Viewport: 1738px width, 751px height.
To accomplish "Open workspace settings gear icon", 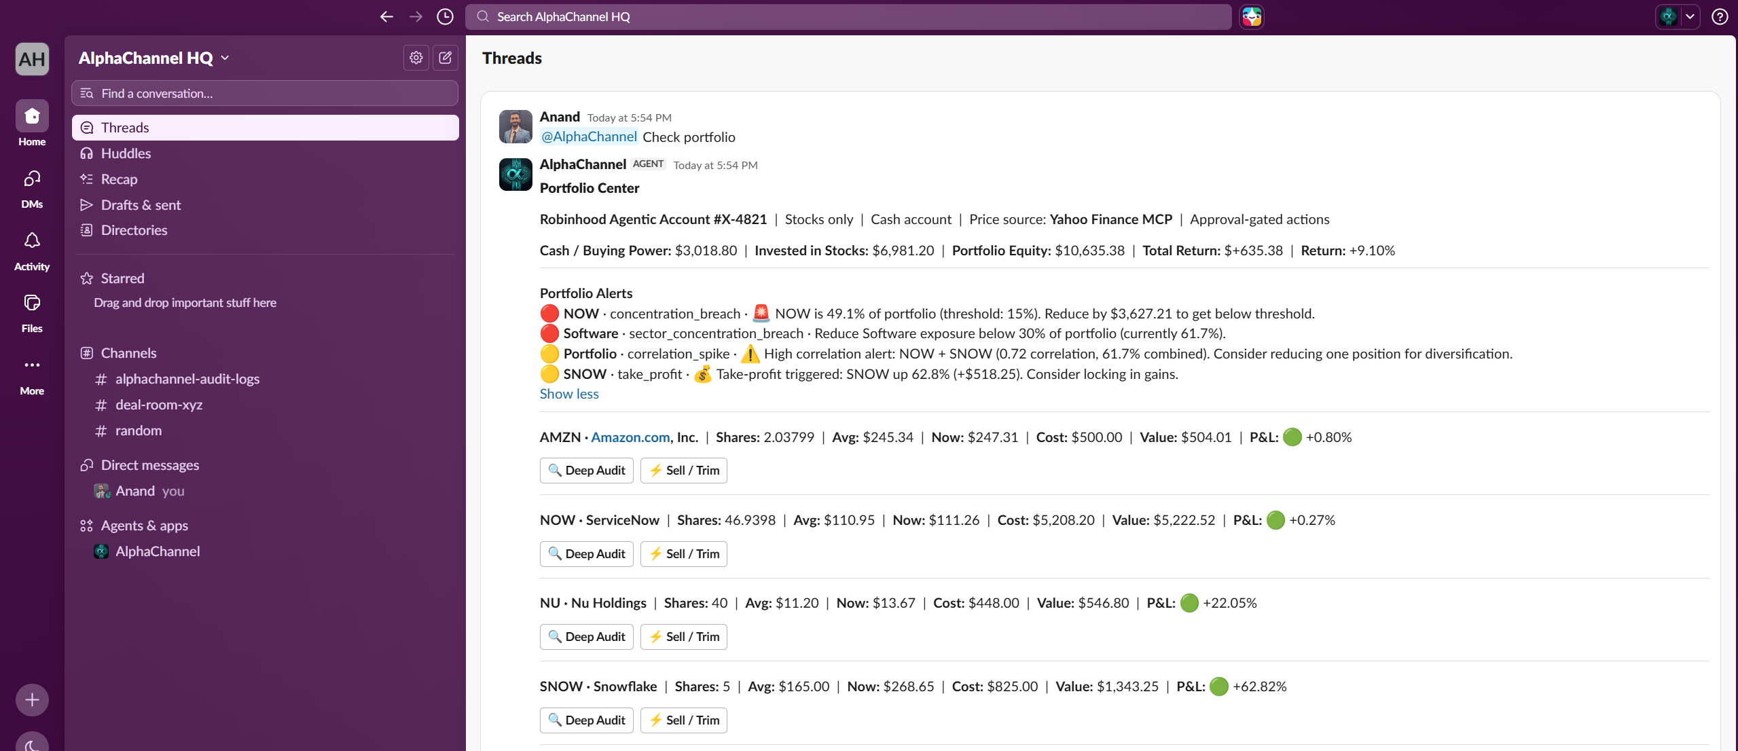I will click(416, 58).
